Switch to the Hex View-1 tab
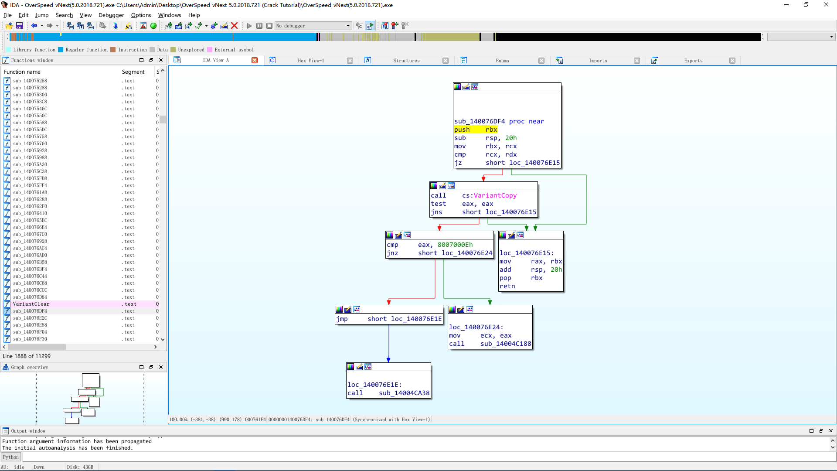This screenshot has height=471, width=837. [311, 61]
